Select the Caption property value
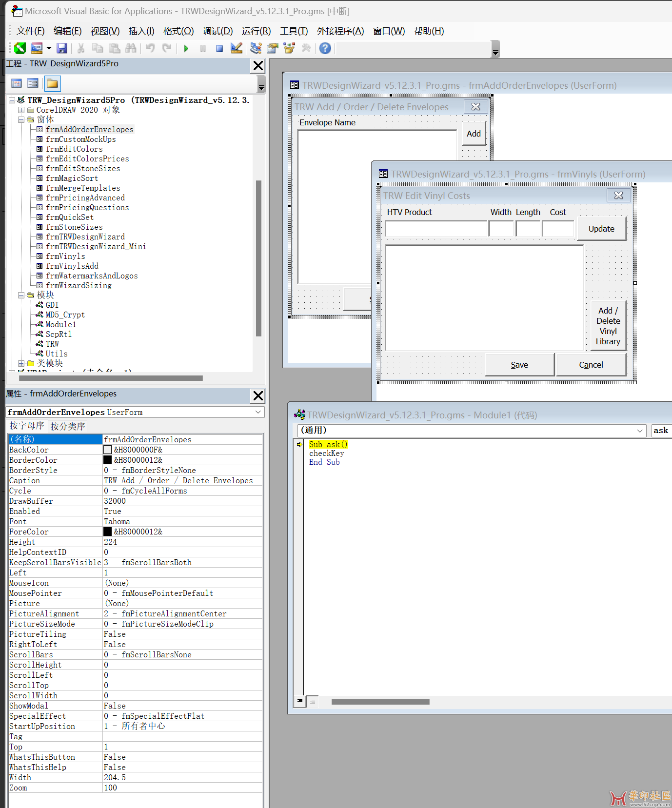Image resolution: width=672 pixels, height=808 pixels. point(183,480)
